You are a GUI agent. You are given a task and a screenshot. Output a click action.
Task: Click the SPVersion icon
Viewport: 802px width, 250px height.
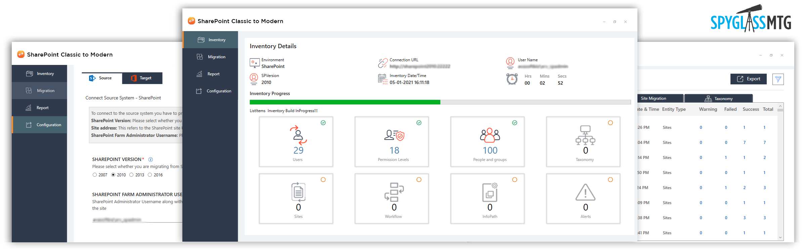click(254, 79)
